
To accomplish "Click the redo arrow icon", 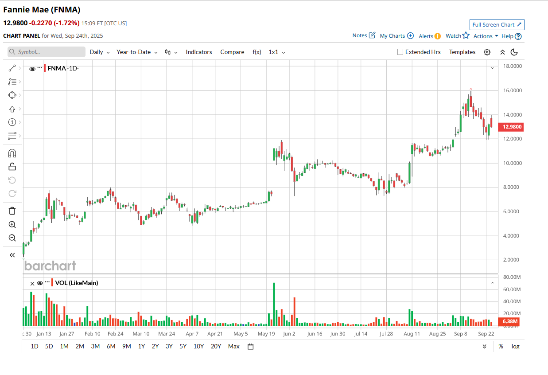I will coord(12,193).
